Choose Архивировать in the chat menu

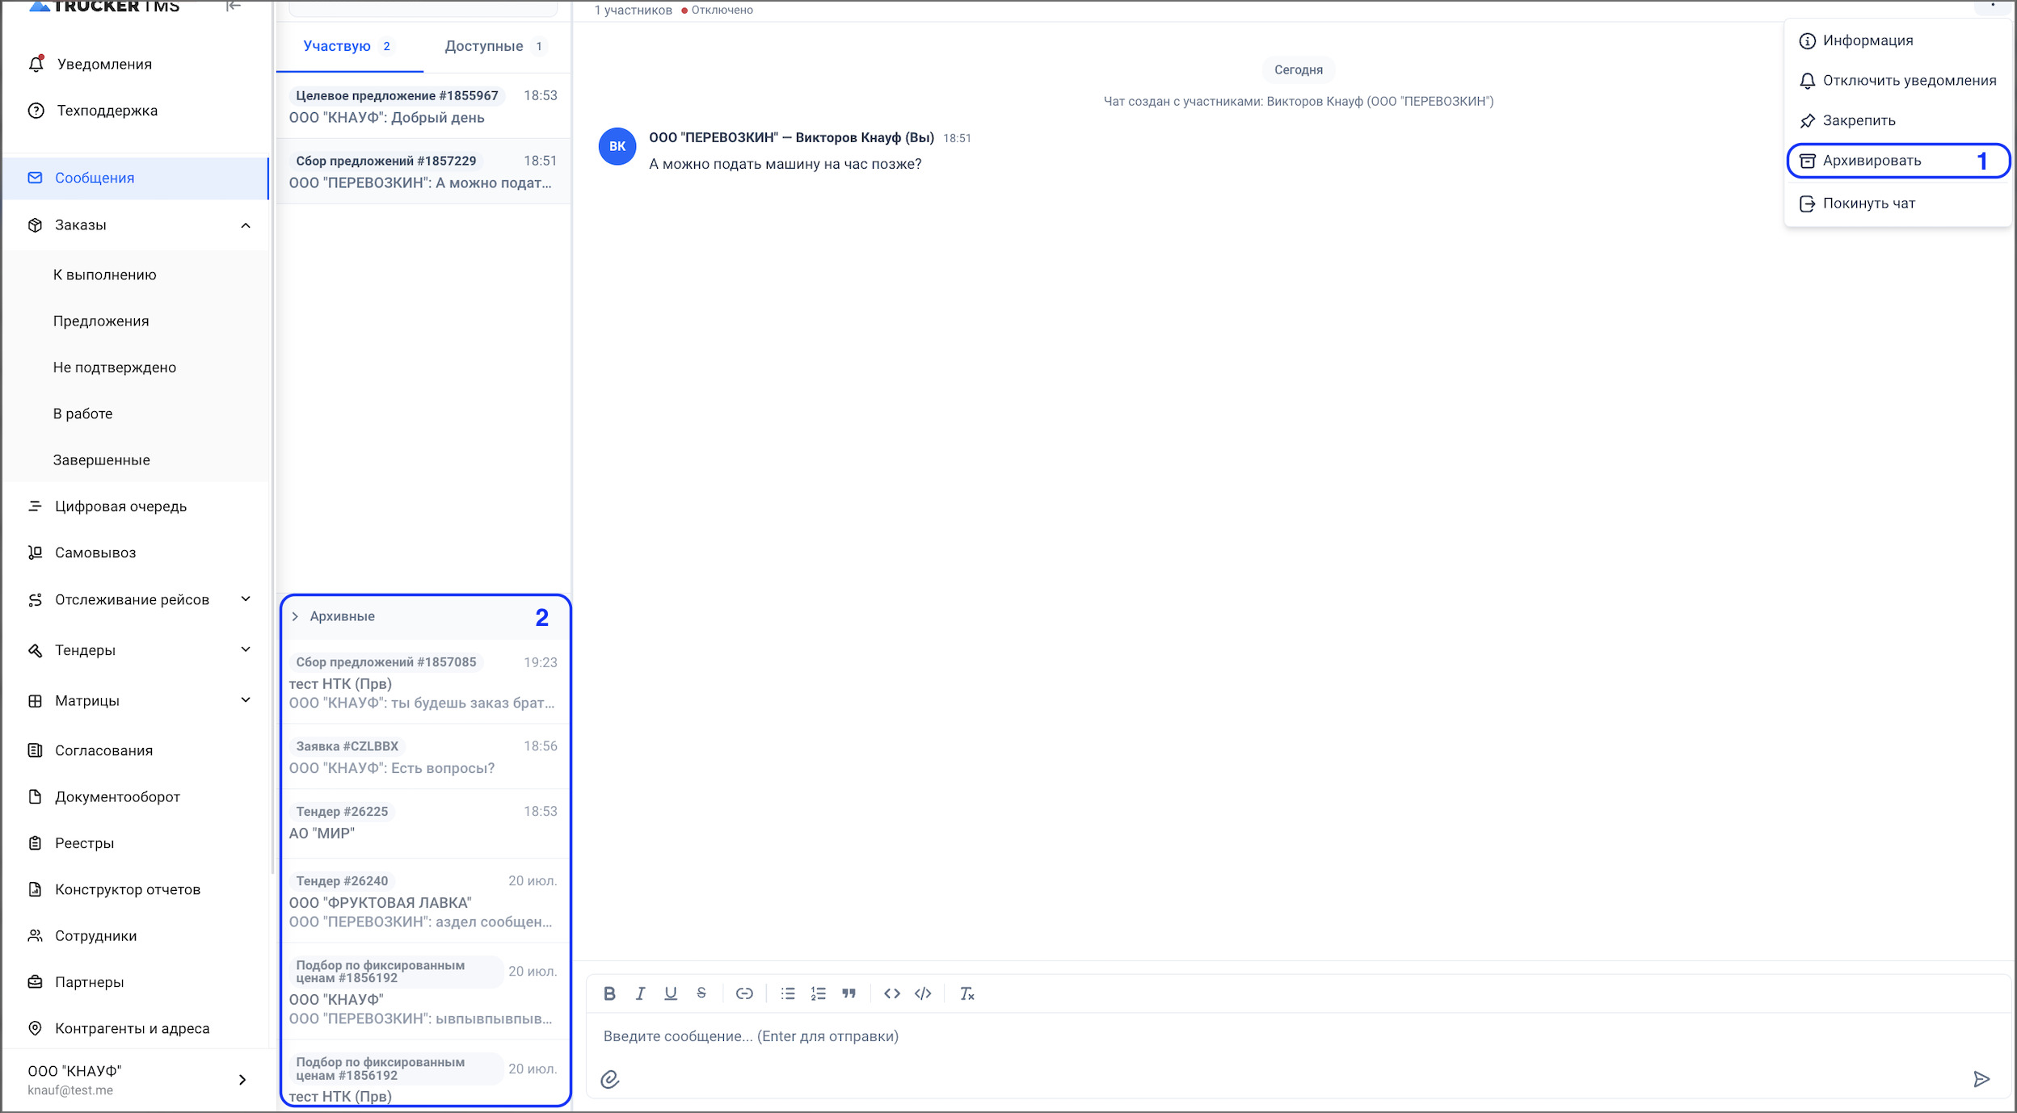click(x=1897, y=161)
